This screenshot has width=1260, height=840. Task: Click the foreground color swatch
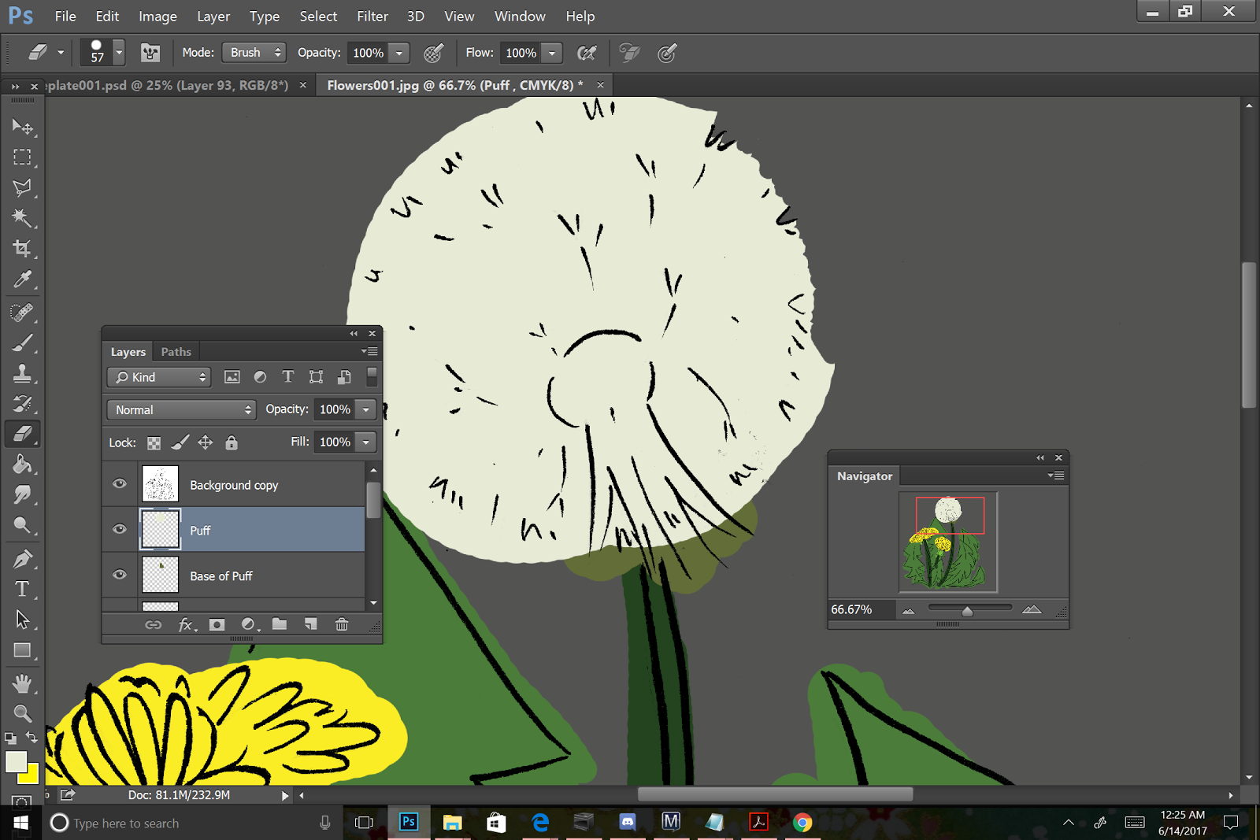click(16, 761)
